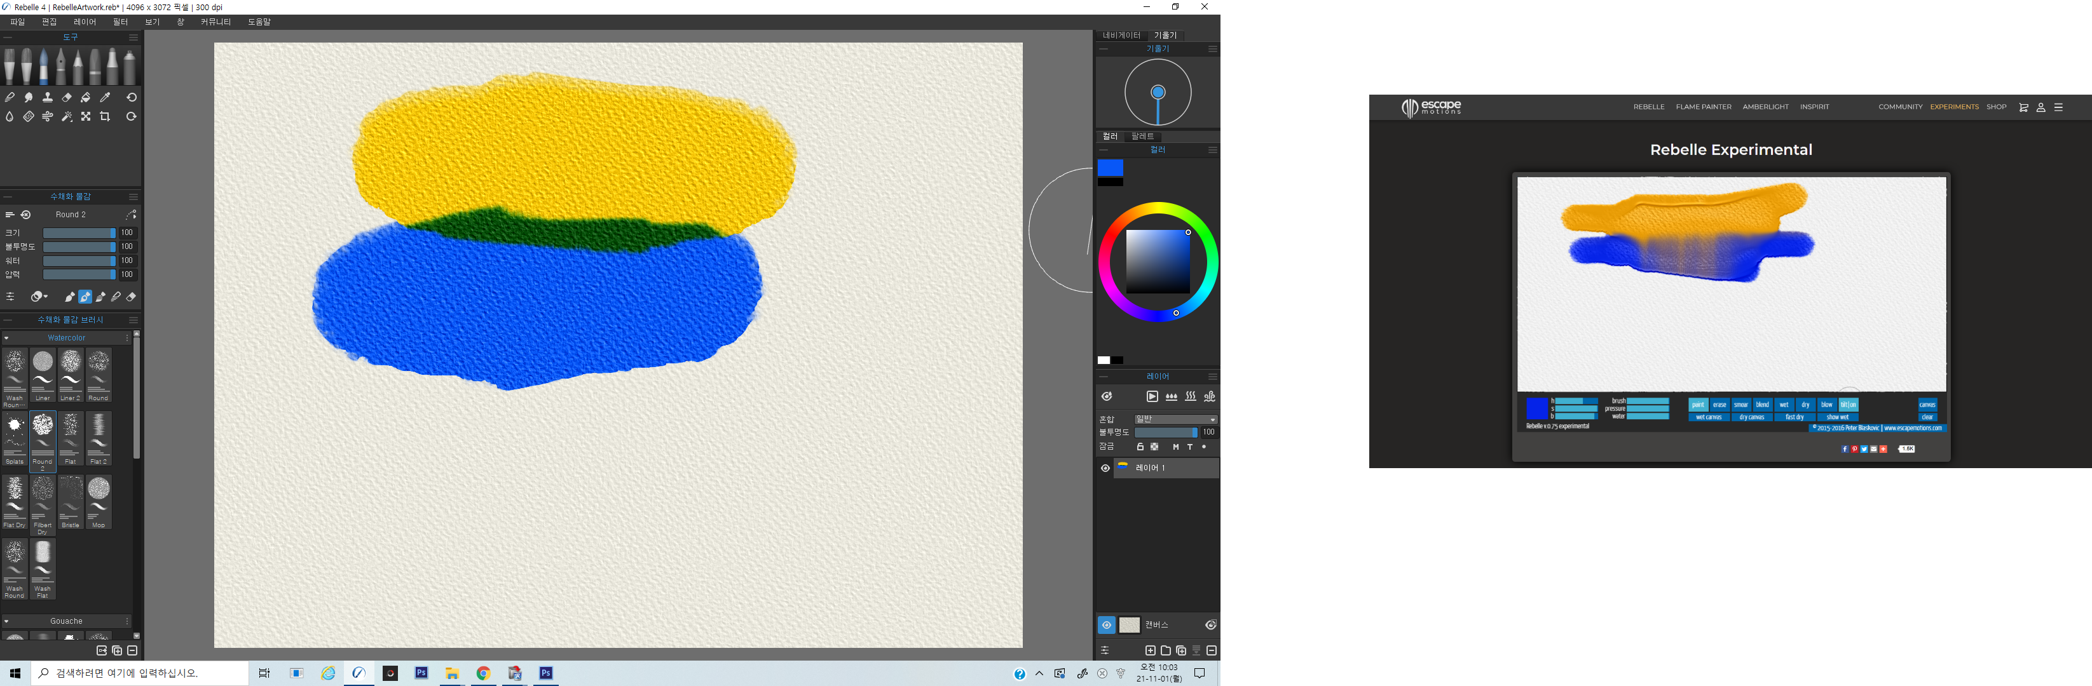Select the Transform tool icon

[x=85, y=117]
